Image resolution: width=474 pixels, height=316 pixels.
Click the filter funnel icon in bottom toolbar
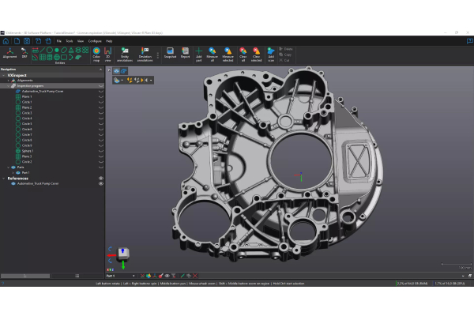(174, 276)
